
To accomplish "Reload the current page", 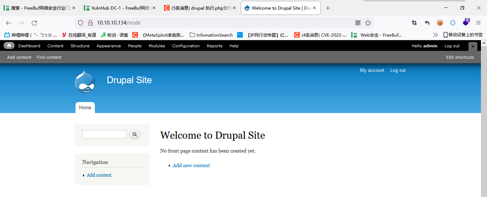I will (34, 23).
